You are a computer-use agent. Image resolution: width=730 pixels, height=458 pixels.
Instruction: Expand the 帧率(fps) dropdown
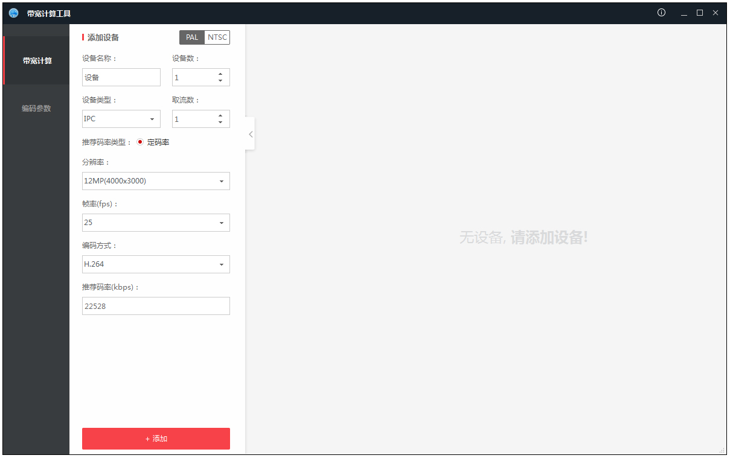pyautogui.click(x=156, y=223)
